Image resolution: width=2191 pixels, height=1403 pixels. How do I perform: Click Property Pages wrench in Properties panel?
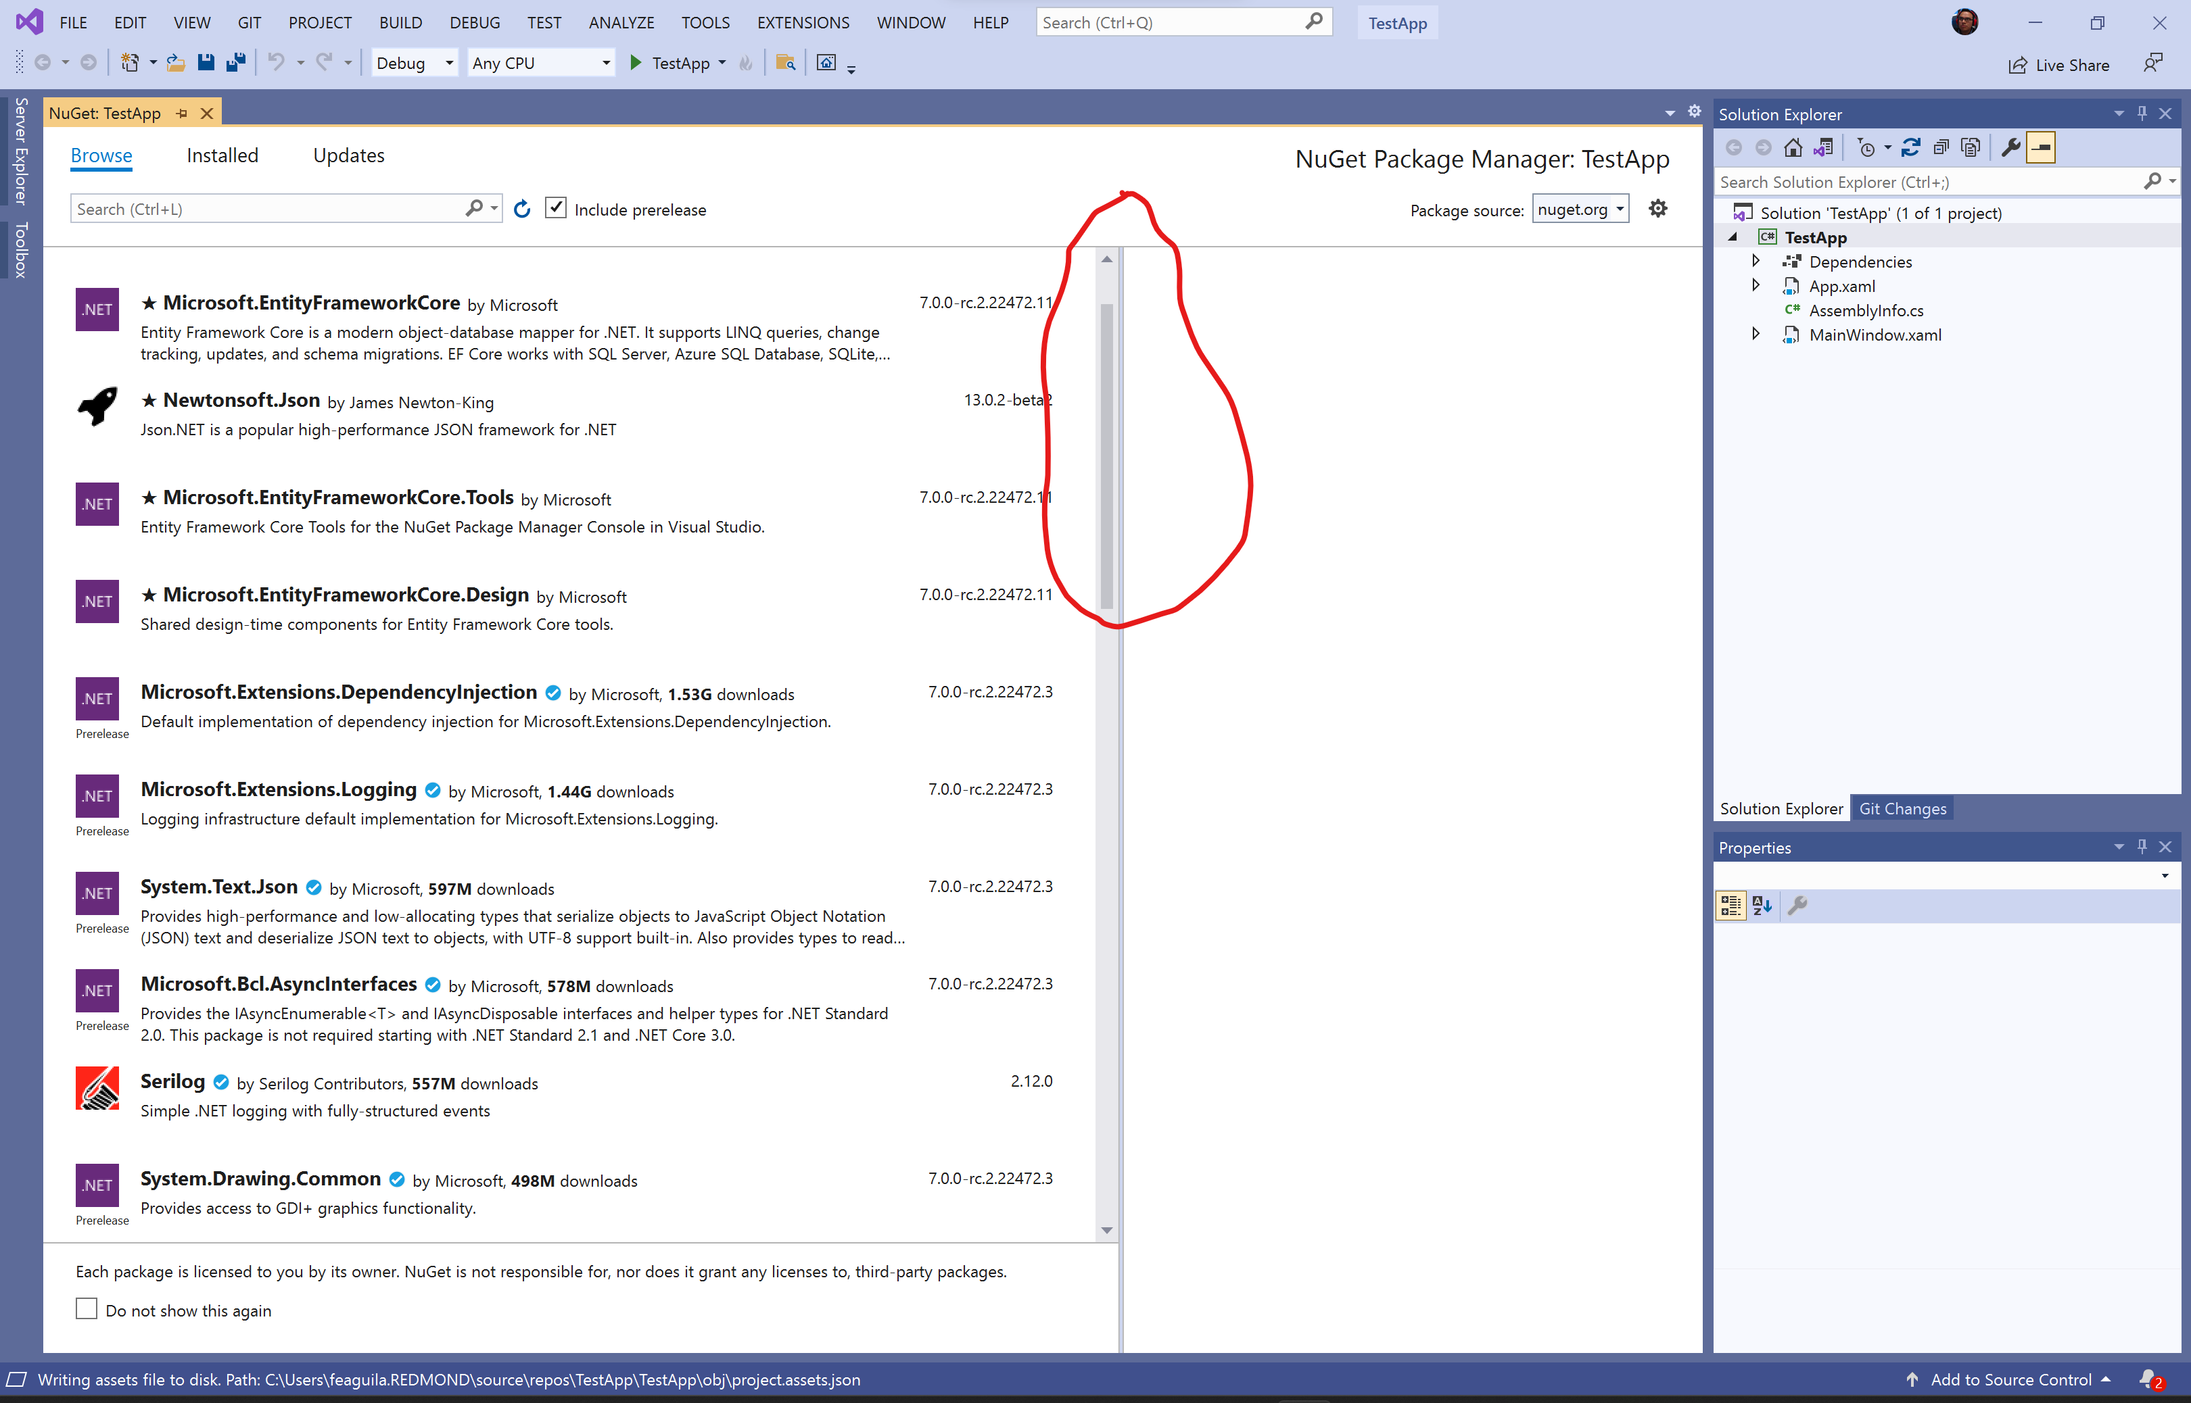(1797, 906)
